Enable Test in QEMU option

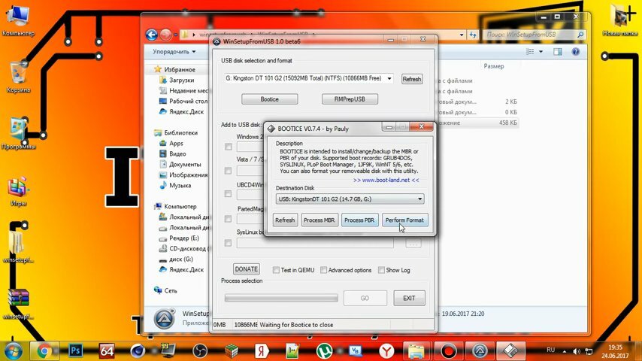point(276,270)
